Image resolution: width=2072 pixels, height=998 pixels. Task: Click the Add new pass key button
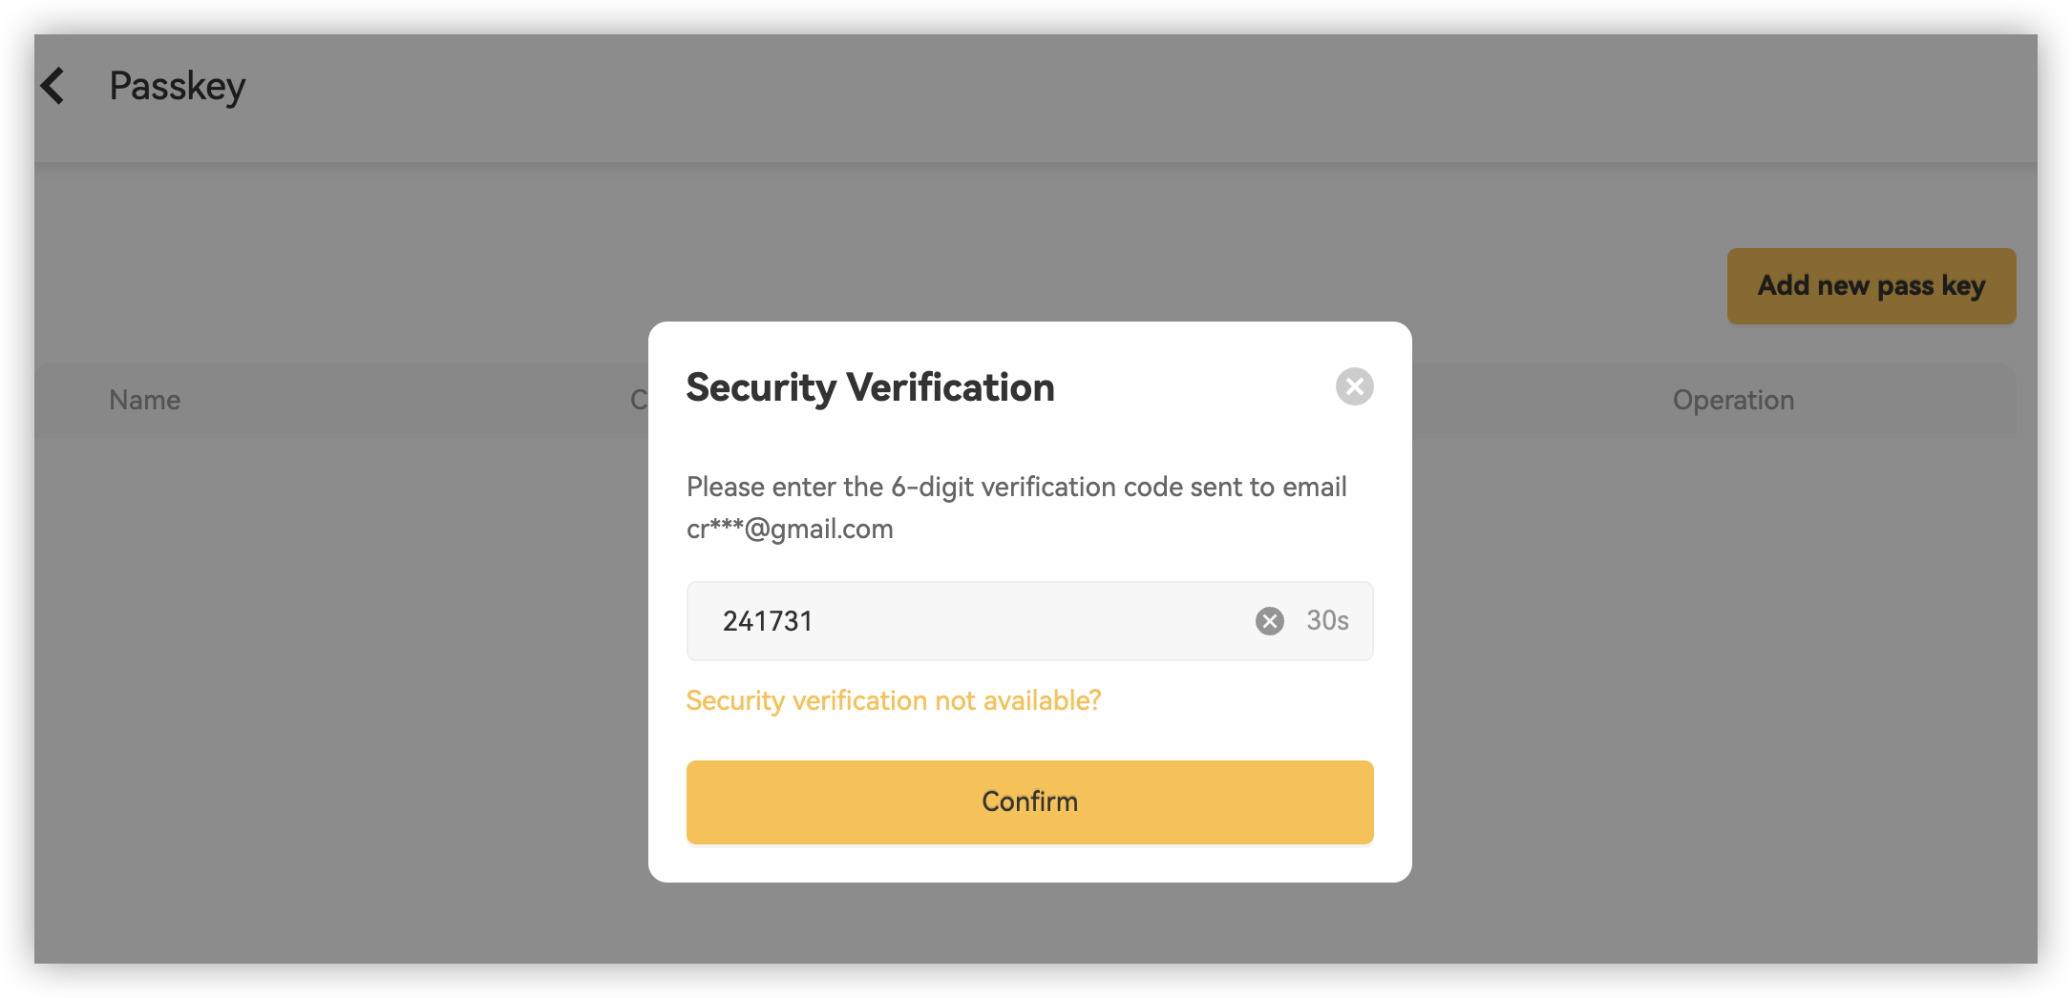1871,286
